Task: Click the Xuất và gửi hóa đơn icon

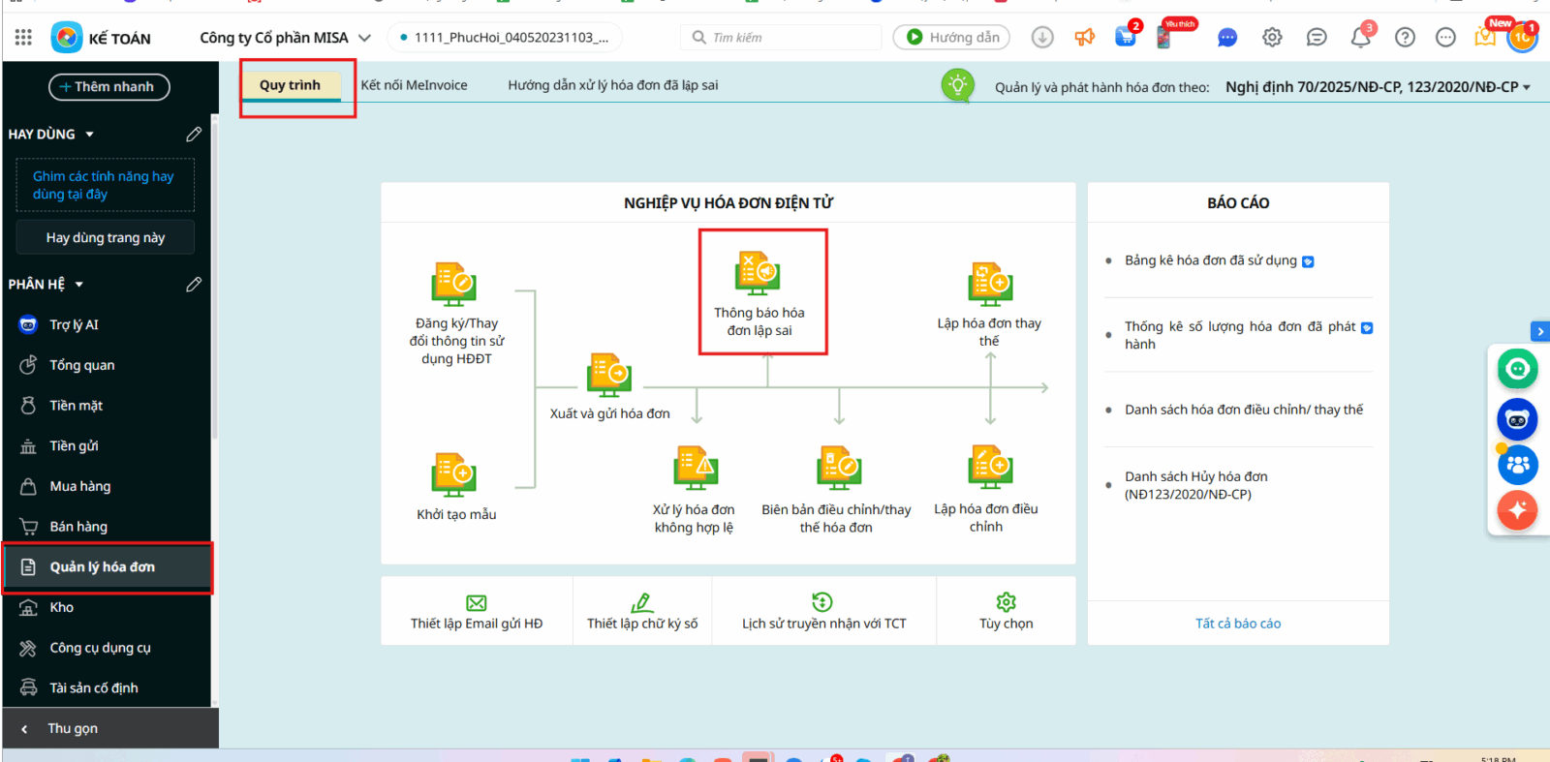Action: 609,376
